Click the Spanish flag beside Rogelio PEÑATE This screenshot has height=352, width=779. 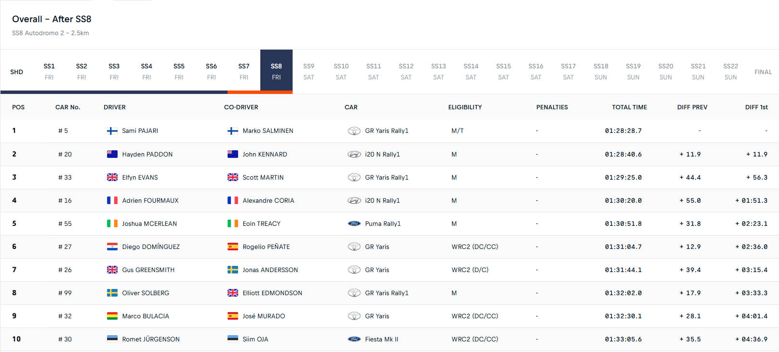[233, 247]
